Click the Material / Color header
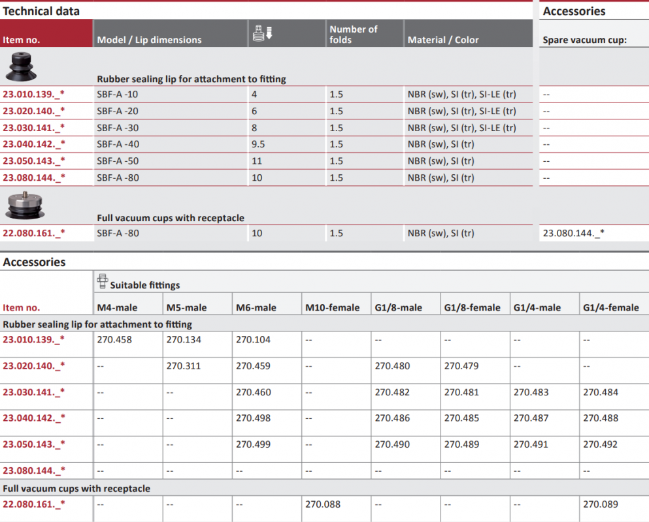The width and height of the screenshot is (649, 522). tap(443, 40)
